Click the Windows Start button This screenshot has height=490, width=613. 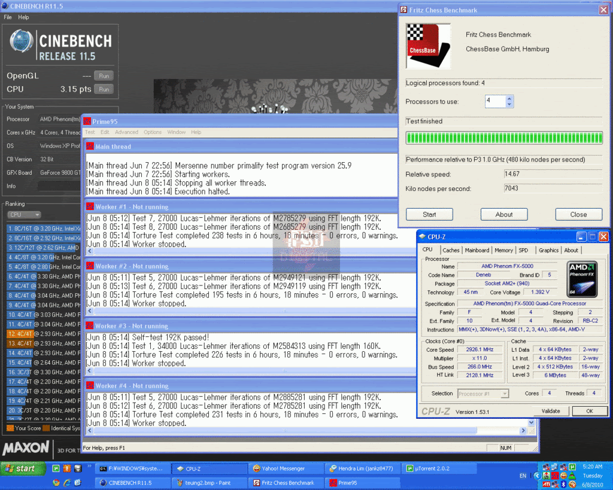[x=23, y=468]
